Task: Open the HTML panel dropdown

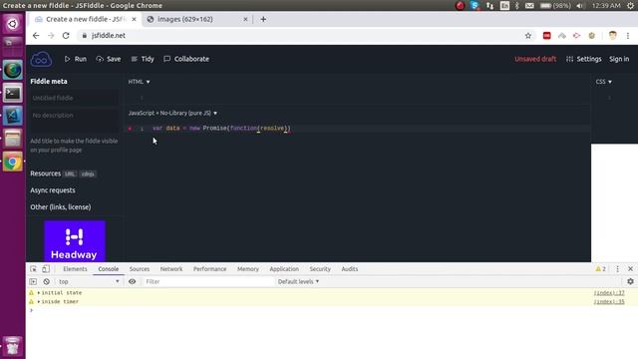Action: (x=139, y=82)
